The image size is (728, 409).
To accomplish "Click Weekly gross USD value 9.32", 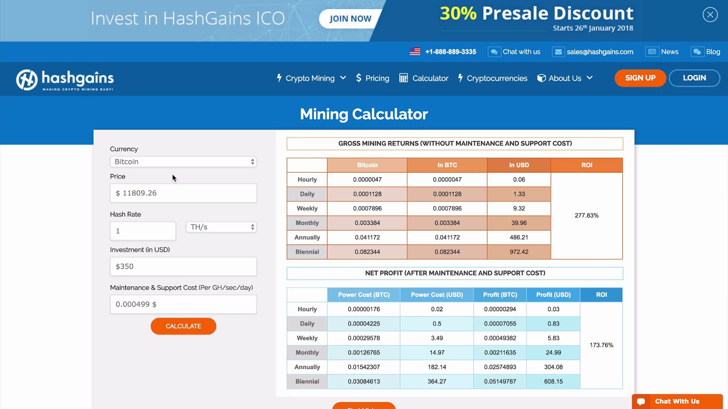I will click(x=519, y=208).
